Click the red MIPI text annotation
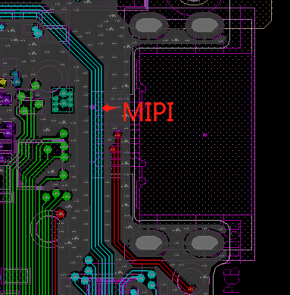 tap(148, 111)
